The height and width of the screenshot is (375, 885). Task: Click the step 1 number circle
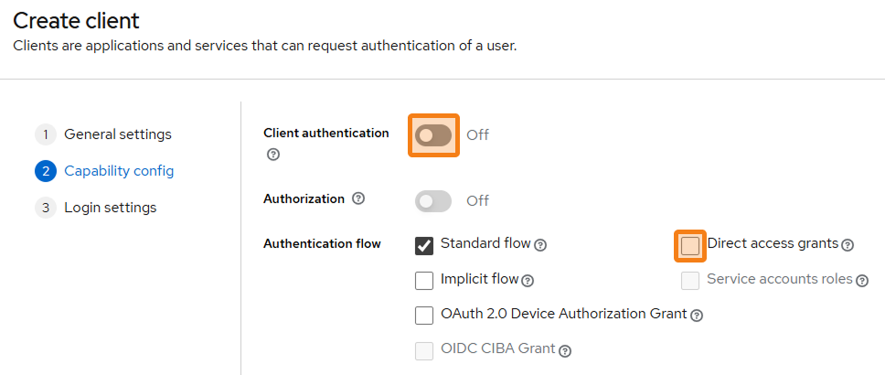[45, 134]
